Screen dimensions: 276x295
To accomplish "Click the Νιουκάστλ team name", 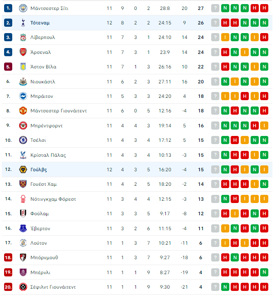I will pyautogui.click(x=43, y=82).
